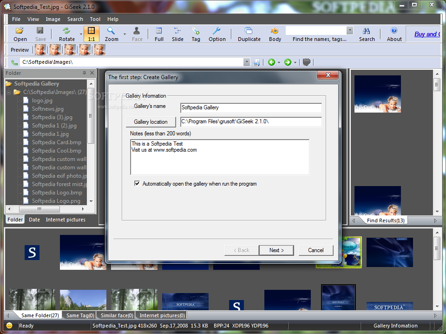Open the Help menu
The image size is (446, 334).
pyautogui.click(x=112, y=19)
